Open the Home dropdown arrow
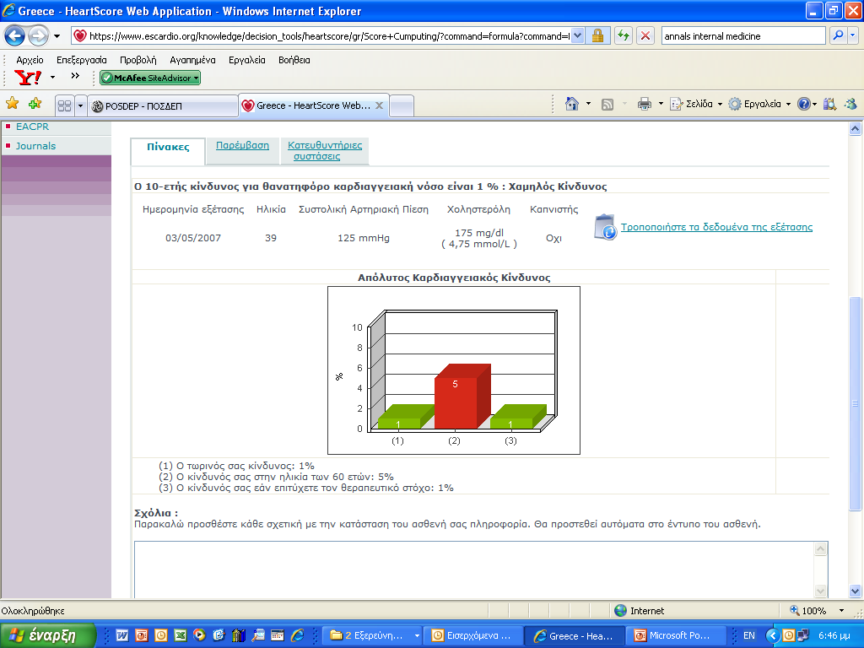The width and height of the screenshot is (864, 648). [x=588, y=104]
